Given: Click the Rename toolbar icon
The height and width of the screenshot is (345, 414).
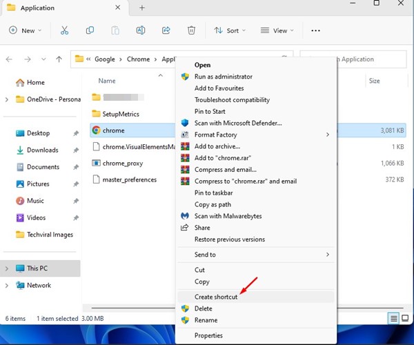Looking at the screenshot, I should click(x=141, y=30).
